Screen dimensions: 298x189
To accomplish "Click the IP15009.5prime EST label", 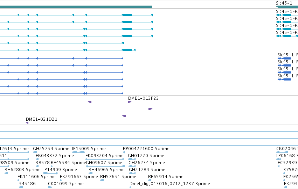I will pyautogui.click(x=89, y=149).
